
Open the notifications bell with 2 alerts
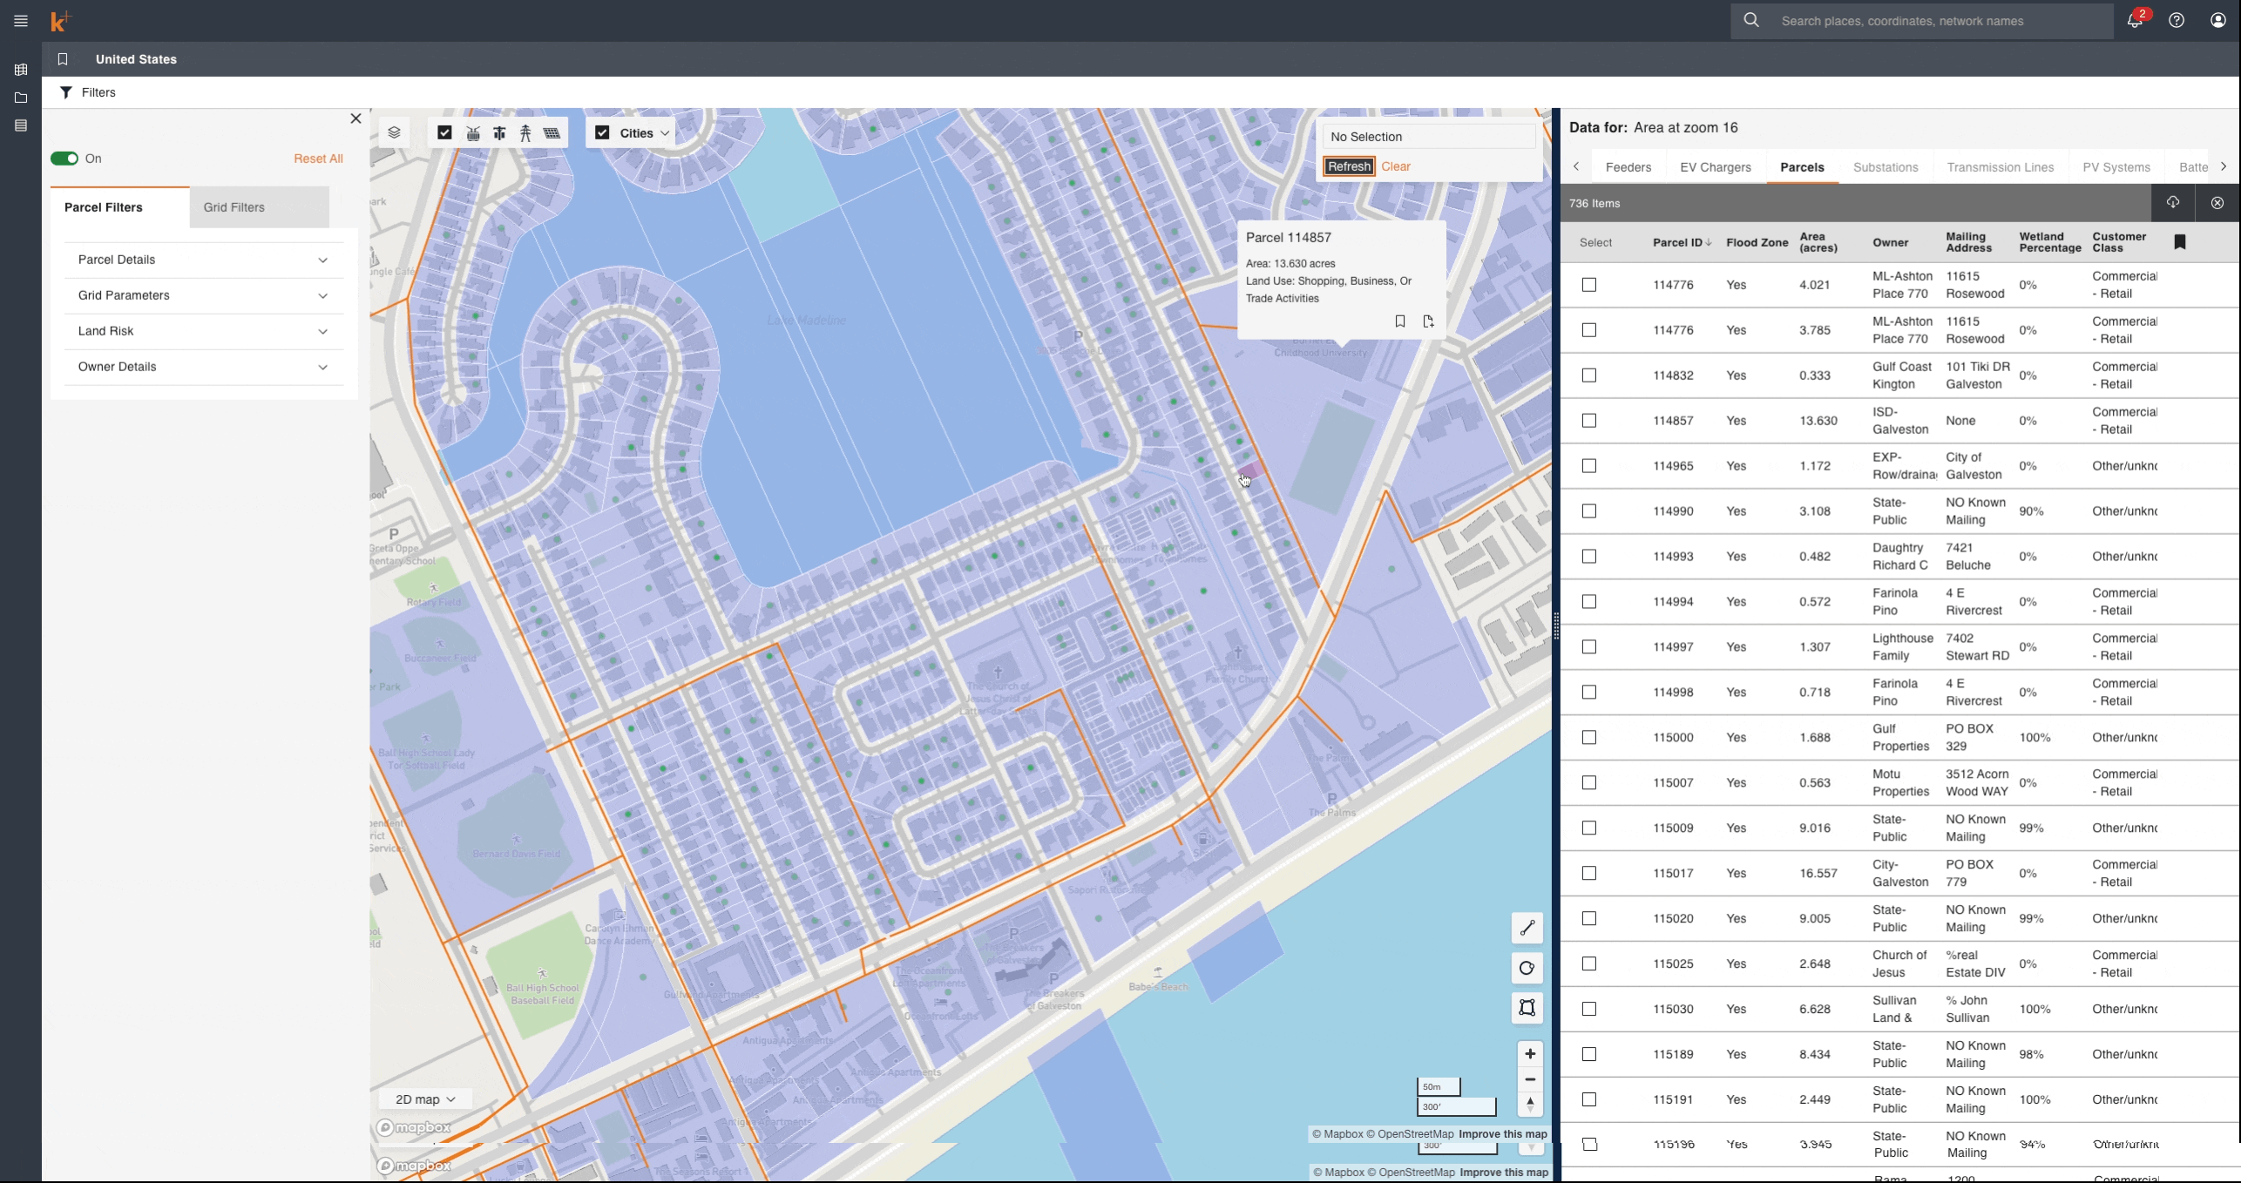coord(2135,20)
